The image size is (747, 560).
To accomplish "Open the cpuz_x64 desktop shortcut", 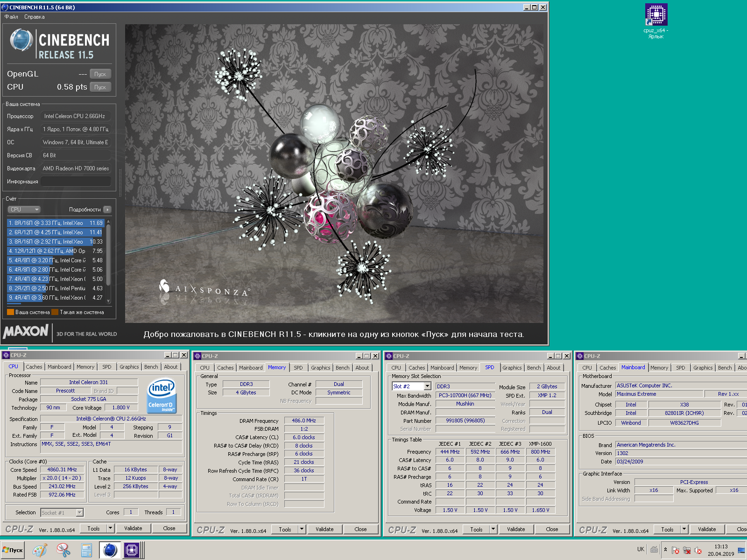I will tap(656, 21).
